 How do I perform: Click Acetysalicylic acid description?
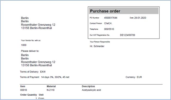(91, 90)
